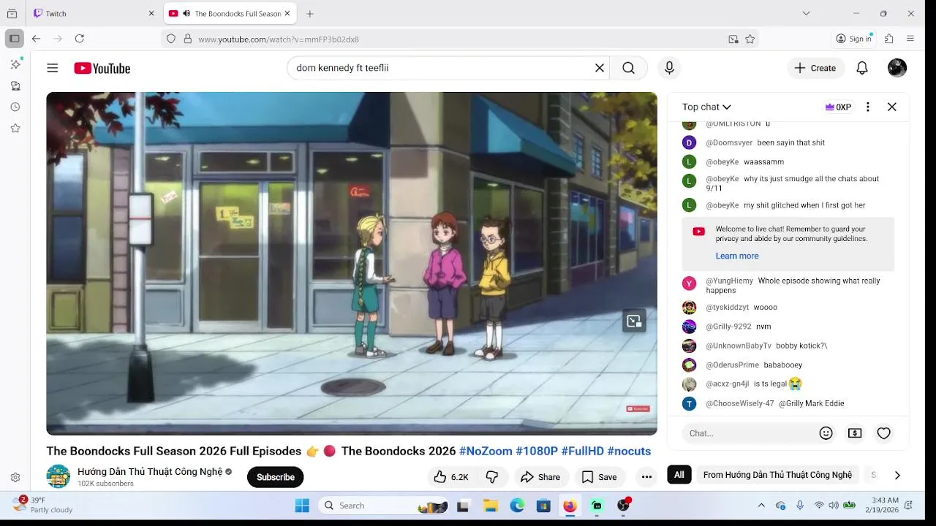Open the Learn more chat guidelines link
This screenshot has height=526, width=936.
click(736, 256)
